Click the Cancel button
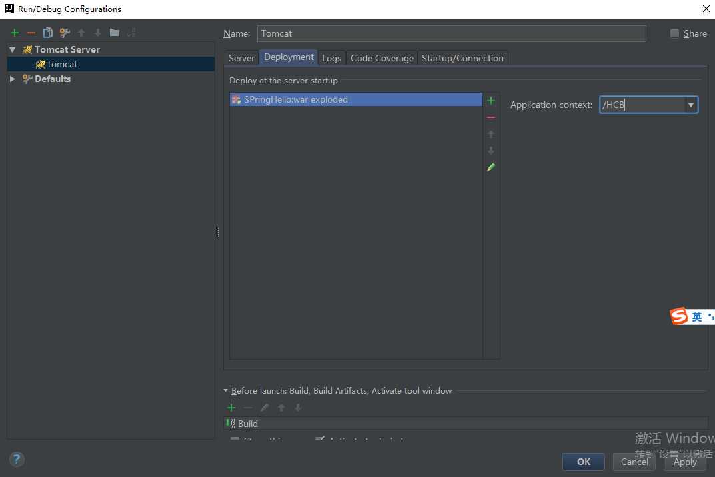This screenshot has height=477, width=715. point(634,462)
